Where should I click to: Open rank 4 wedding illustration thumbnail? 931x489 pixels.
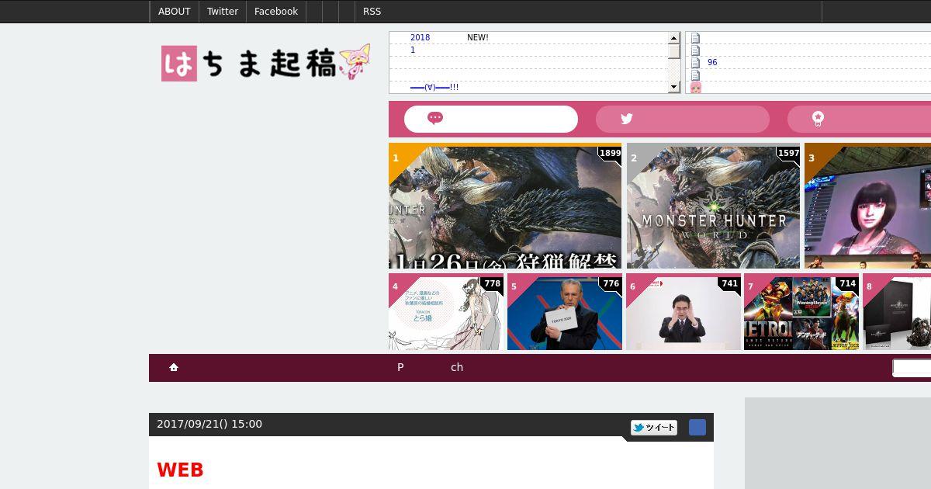point(446,312)
